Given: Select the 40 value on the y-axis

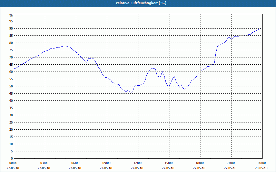Looking at the screenshot, I should coord(11,101).
